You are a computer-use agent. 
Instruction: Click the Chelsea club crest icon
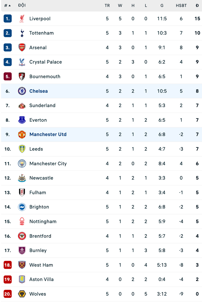pos(22,91)
